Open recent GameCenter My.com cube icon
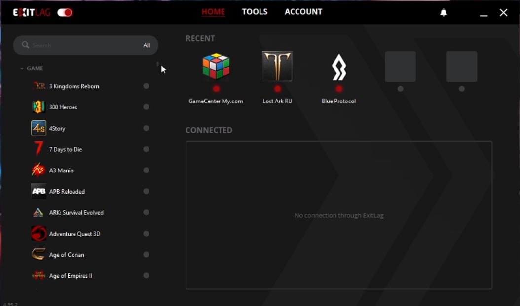 216,66
